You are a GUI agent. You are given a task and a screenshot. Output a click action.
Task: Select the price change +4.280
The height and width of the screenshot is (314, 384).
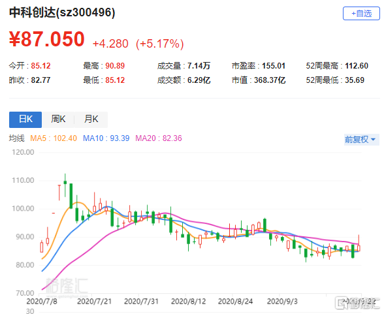pos(110,44)
